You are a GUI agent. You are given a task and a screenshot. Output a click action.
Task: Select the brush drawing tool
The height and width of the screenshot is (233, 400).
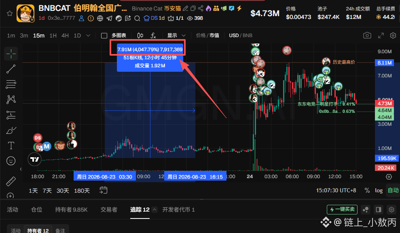coord(11,131)
